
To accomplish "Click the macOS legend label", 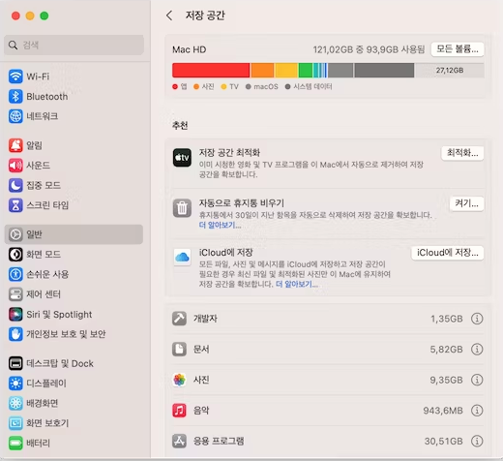I will pos(266,86).
